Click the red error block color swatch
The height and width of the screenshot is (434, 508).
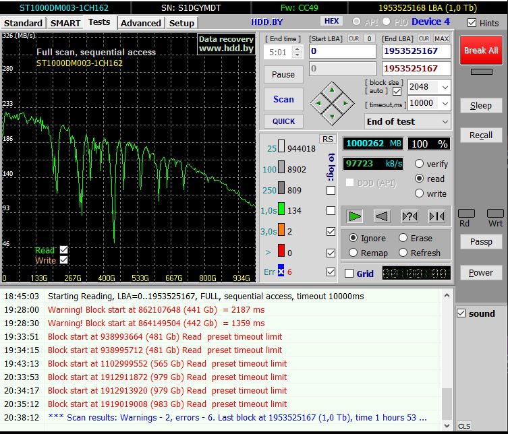[x=281, y=252]
